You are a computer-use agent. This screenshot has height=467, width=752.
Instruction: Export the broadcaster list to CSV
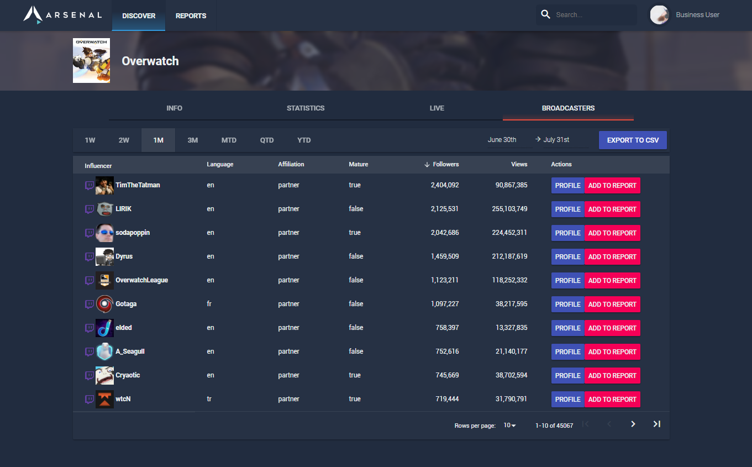pyautogui.click(x=633, y=140)
